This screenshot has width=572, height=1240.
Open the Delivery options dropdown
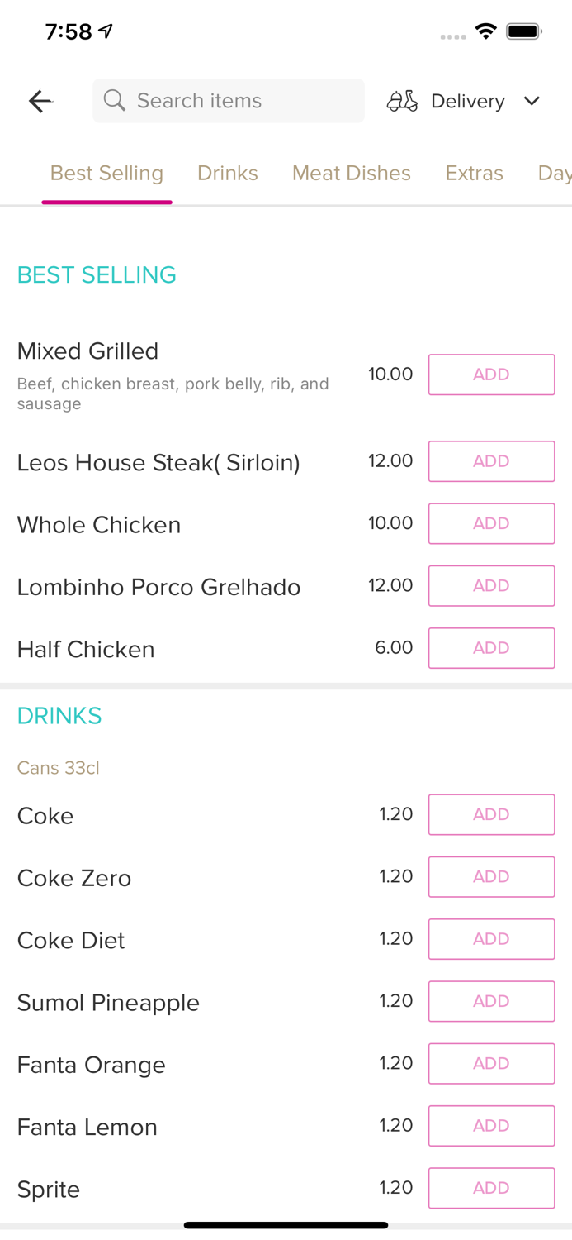click(468, 101)
